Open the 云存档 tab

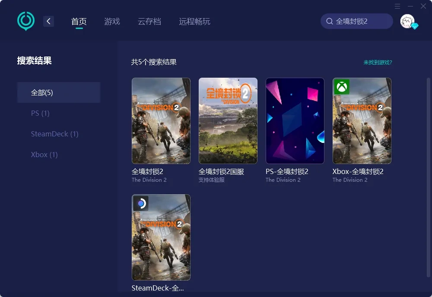coord(149,21)
